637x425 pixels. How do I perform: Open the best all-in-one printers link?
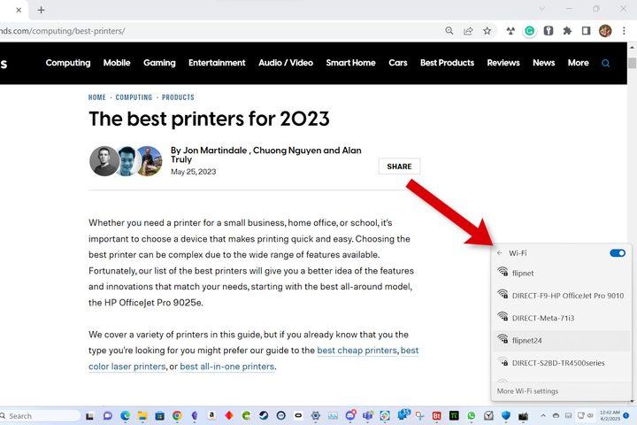pyautogui.click(x=226, y=367)
